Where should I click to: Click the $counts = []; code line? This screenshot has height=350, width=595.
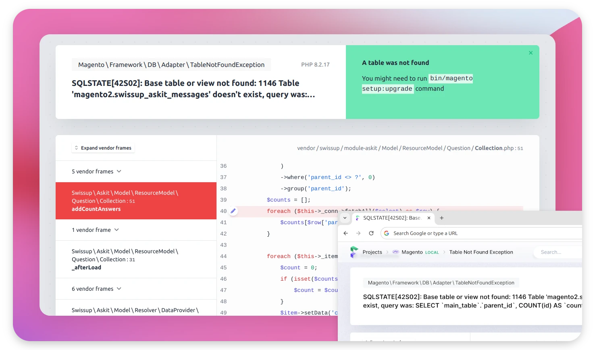coord(289,200)
